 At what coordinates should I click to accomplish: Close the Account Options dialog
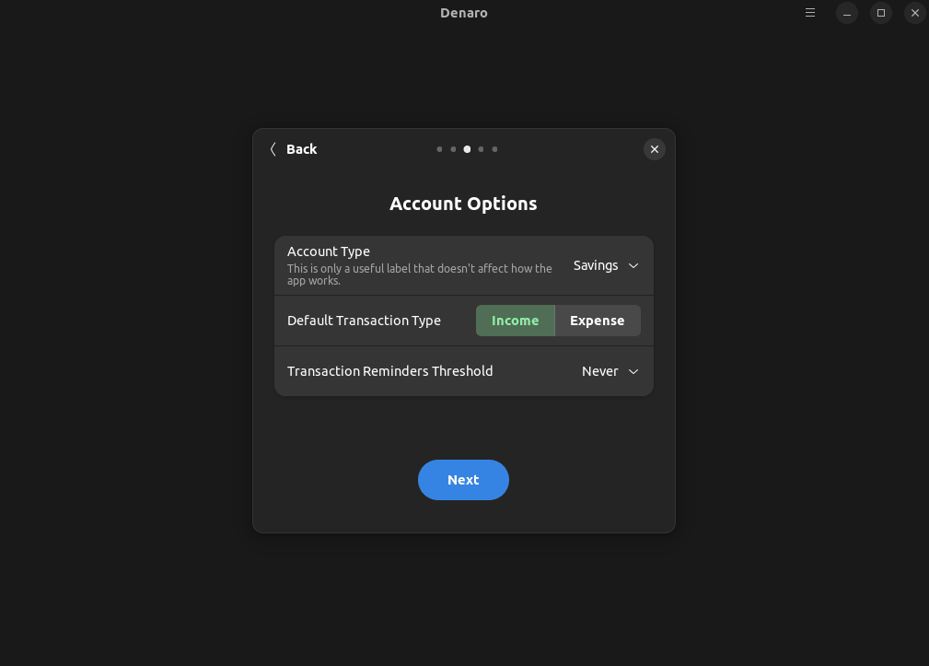(x=654, y=149)
